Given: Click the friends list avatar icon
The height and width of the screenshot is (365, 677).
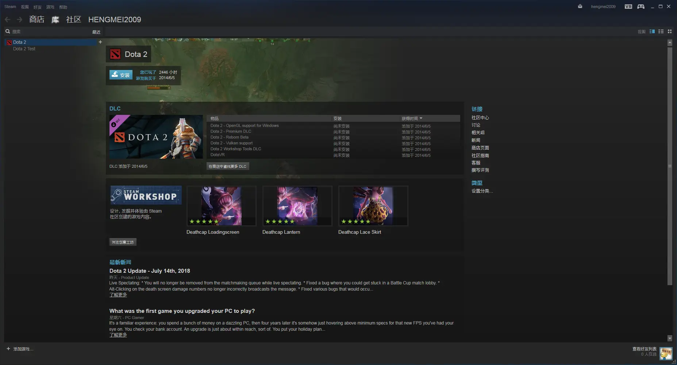Looking at the screenshot, I should pyautogui.click(x=666, y=353).
